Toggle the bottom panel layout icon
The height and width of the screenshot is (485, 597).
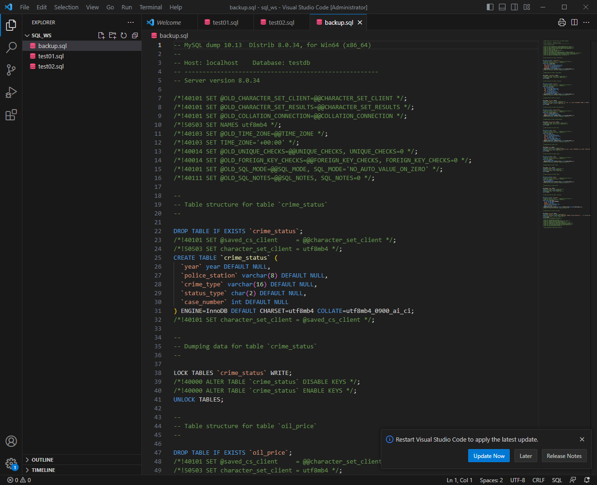point(502,7)
